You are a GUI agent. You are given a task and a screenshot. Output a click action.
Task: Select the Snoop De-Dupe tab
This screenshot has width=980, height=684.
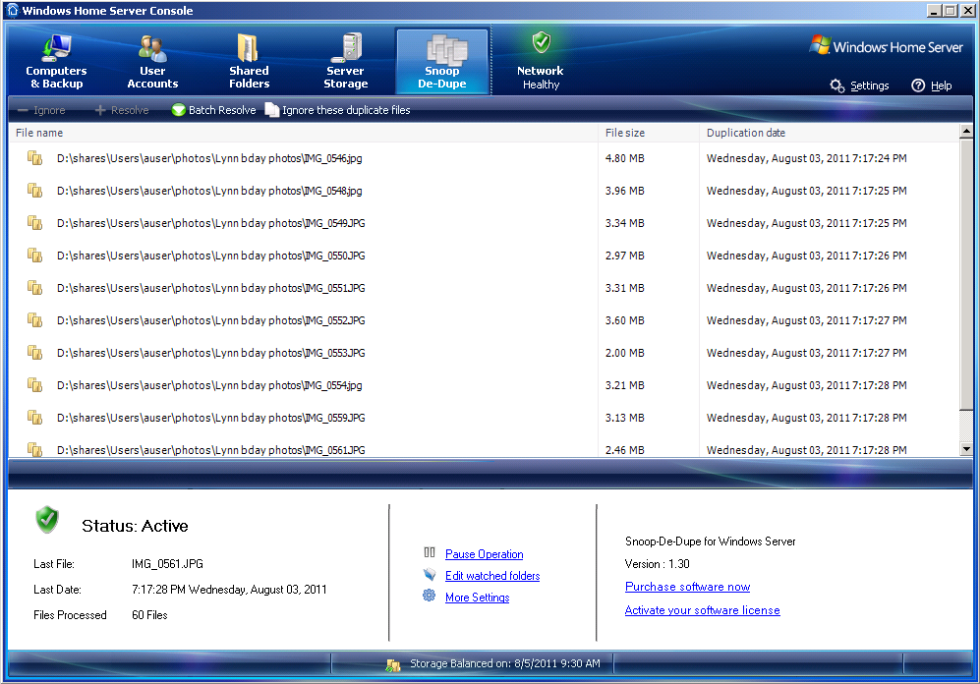pyautogui.click(x=442, y=62)
